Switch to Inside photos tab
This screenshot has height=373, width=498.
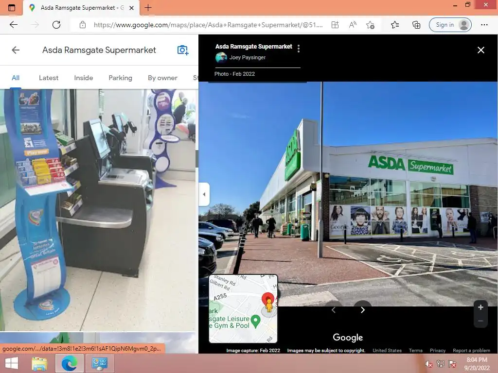[84, 78]
